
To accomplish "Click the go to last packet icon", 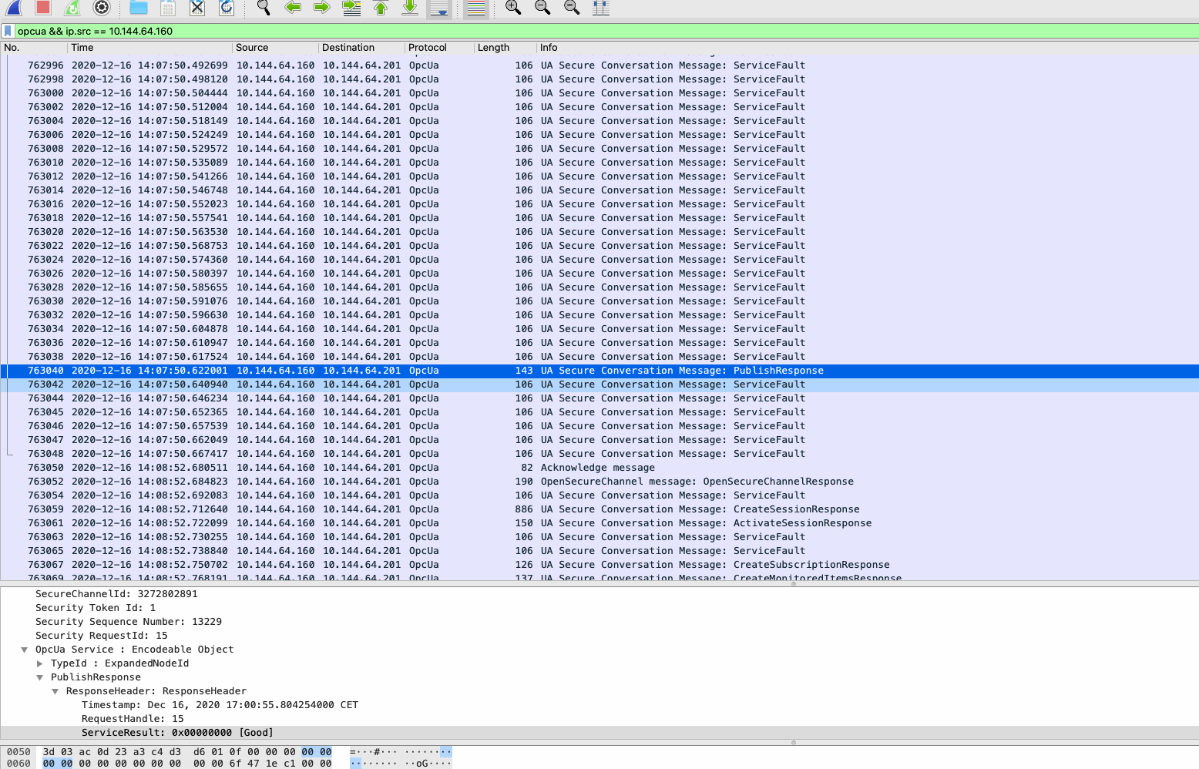I will coord(409,8).
